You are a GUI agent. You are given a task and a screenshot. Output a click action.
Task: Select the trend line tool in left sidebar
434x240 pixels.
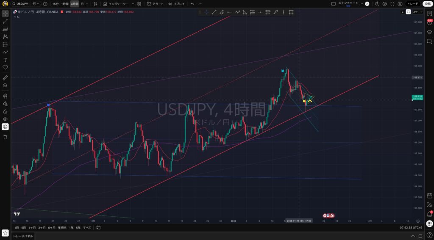pos(5,21)
